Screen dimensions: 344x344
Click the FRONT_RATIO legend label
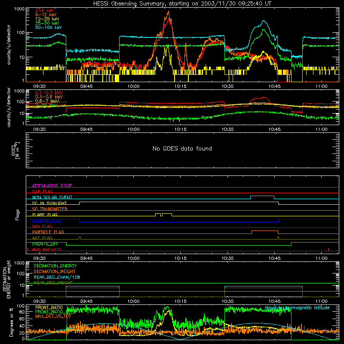[x=49, y=307]
